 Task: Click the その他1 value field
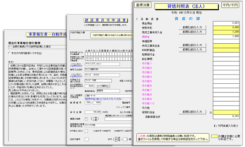[x=226, y=63]
